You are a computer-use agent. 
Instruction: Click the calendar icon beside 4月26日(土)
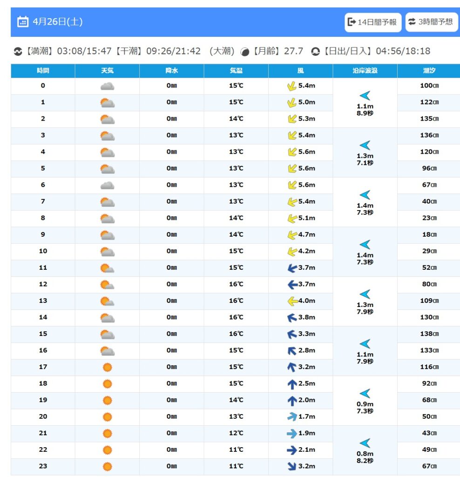point(23,22)
